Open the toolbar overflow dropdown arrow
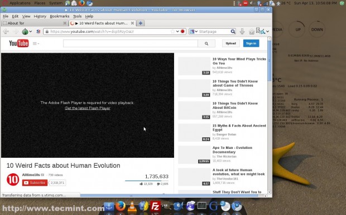 coord(268,32)
